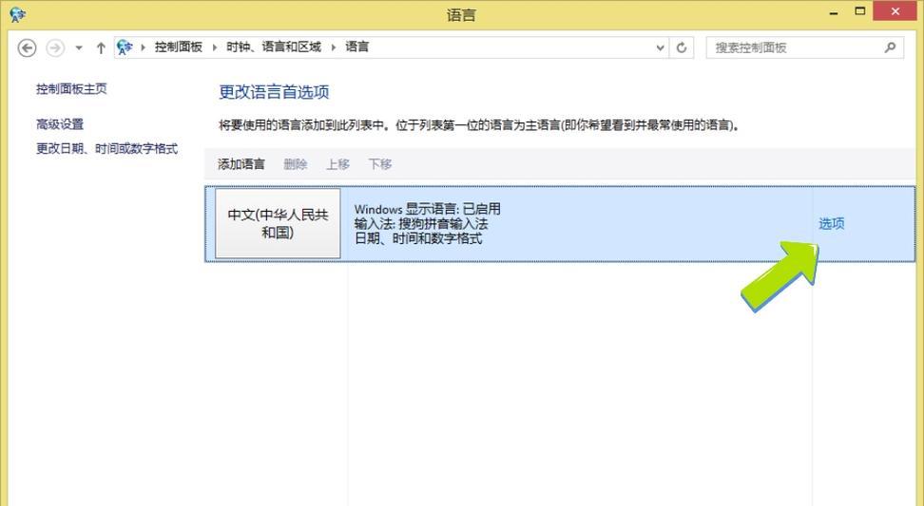The image size is (924, 506).
Task: Go up one level with up arrow
Action: [x=101, y=48]
